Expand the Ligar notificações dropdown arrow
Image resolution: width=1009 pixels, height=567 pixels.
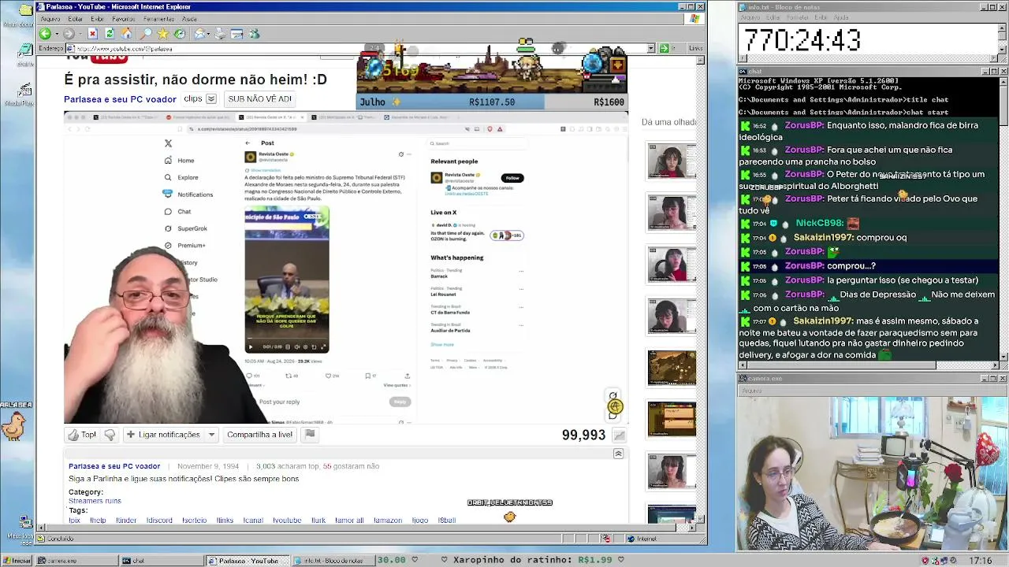pyautogui.click(x=211, y=435)
